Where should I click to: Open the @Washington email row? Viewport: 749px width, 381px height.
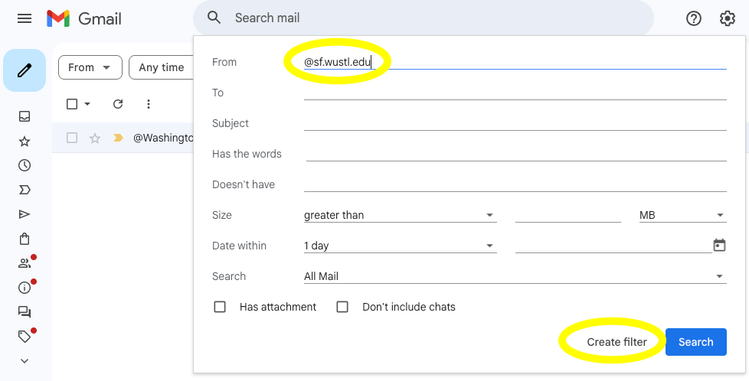tap(123, 138)
